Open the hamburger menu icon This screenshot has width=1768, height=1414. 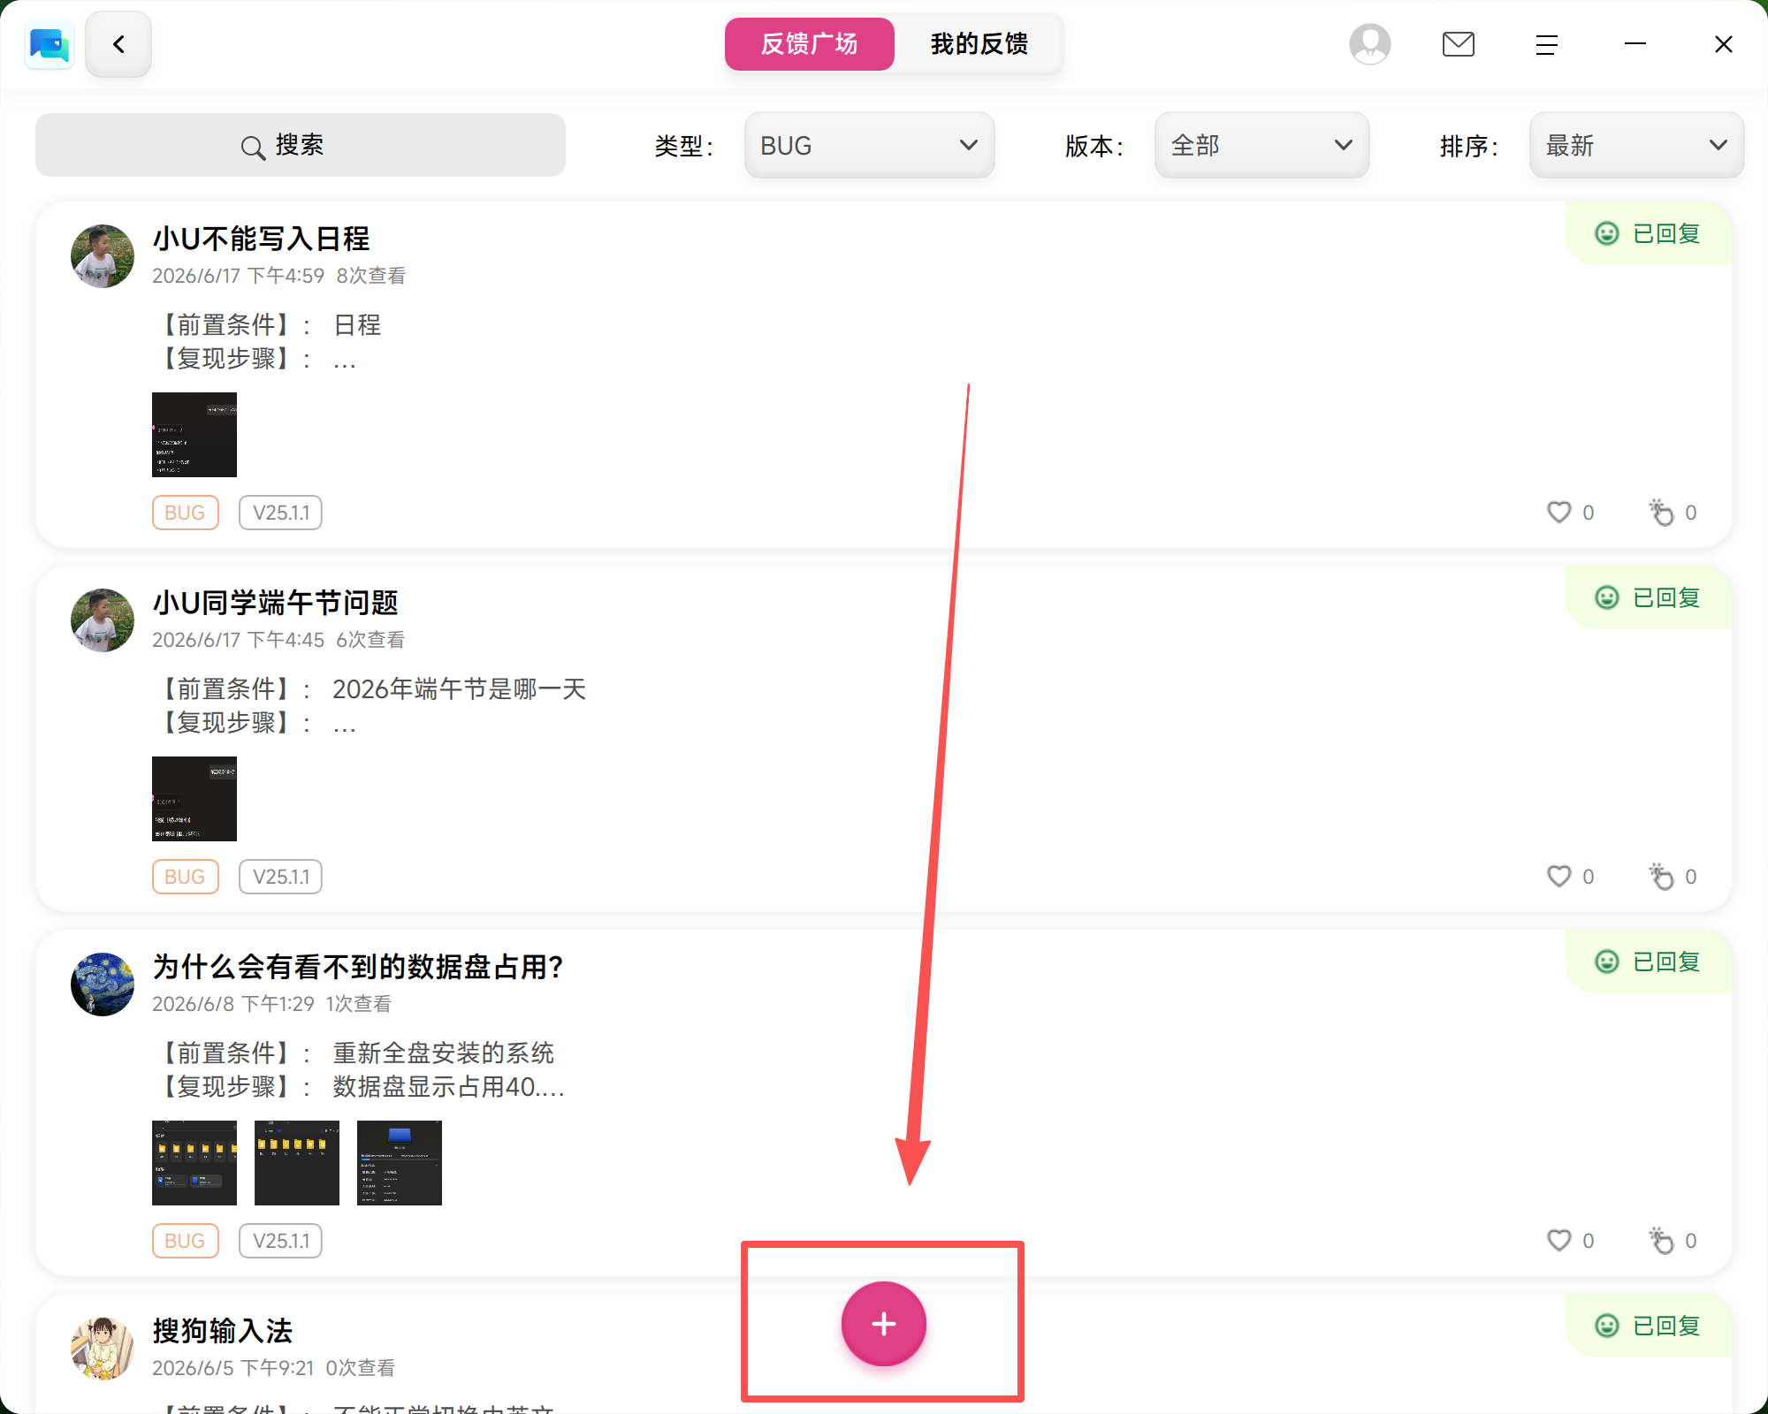click(x=1546, y=44)
